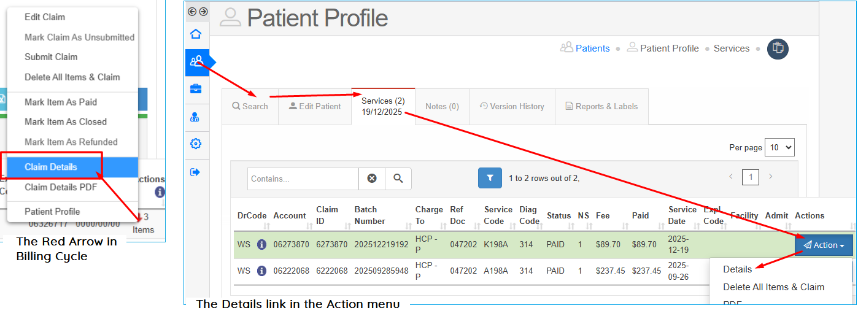Image resolution: width=858 pixels, height=316 pixels.
Task: Expand the blue Action dropdown button
Action: [x=824, y=245]
